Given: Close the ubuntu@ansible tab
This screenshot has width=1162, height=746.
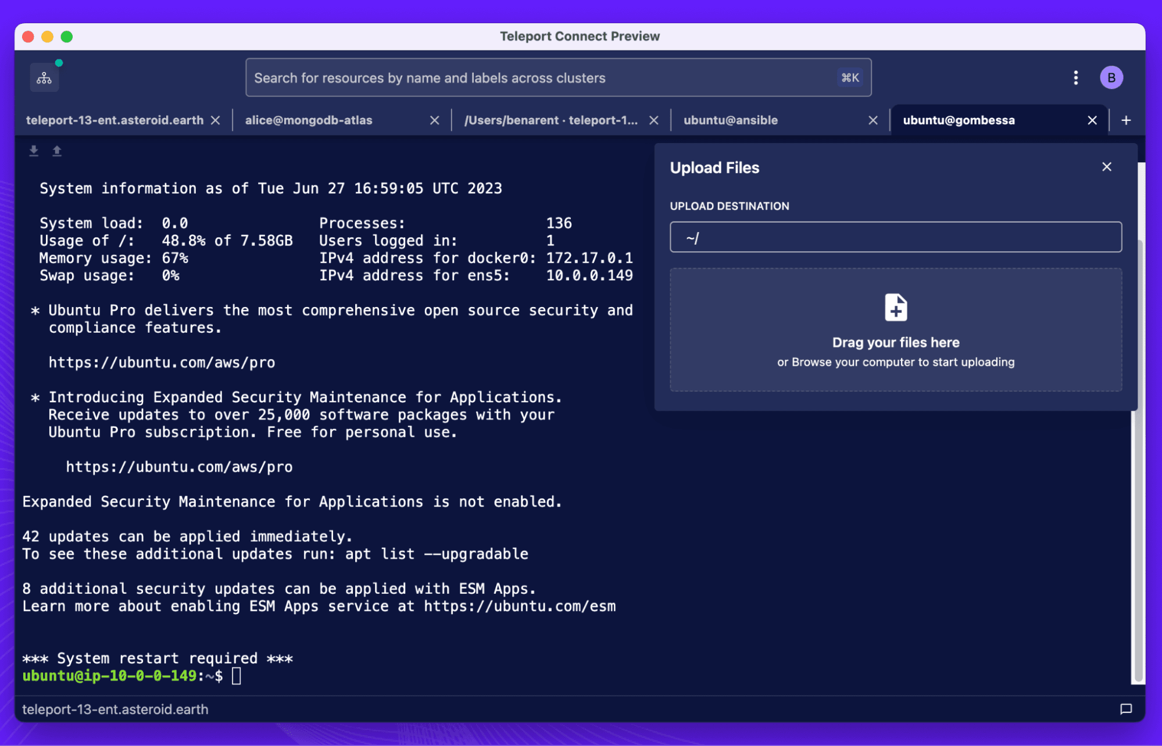Looking at the screenshot, I should [x=873, y=120].
